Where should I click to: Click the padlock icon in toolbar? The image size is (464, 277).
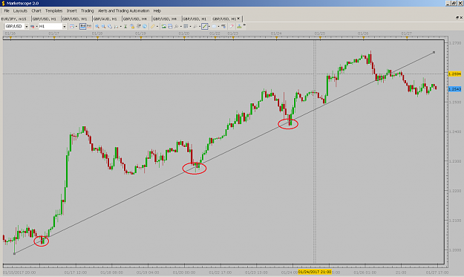pyautogui.click(x=132, y=26)
